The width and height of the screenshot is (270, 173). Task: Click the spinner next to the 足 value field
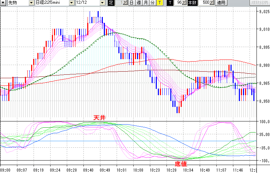125,3
